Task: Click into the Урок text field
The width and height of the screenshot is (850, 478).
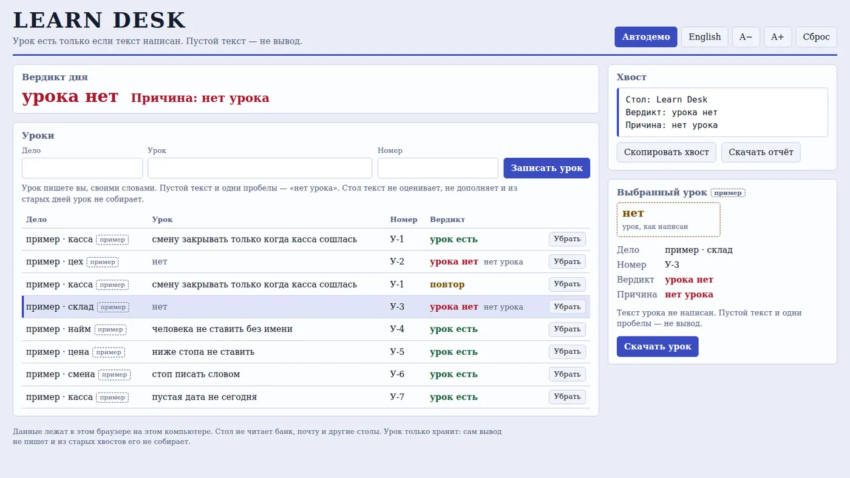Action: [x=260, y=168]
